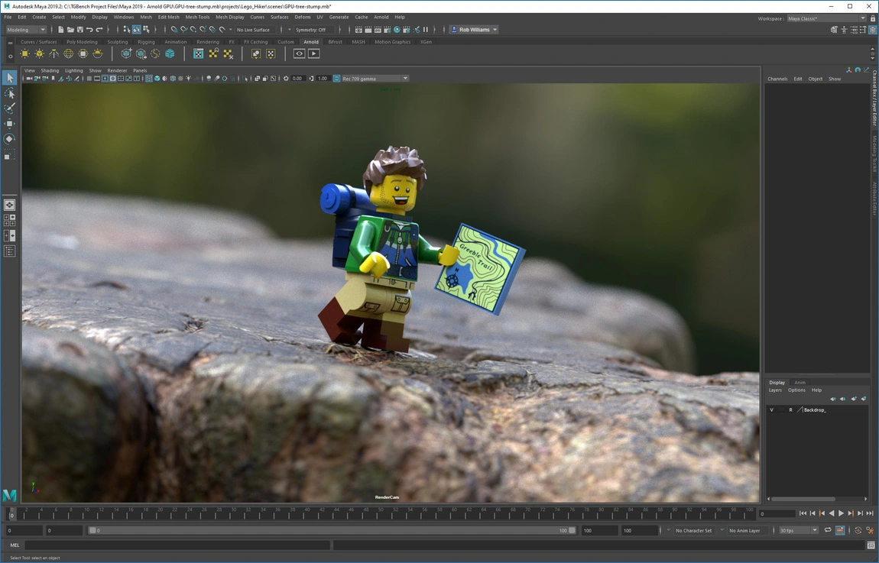Switch to the Rendering shelf tab

(x=207, y=42)
